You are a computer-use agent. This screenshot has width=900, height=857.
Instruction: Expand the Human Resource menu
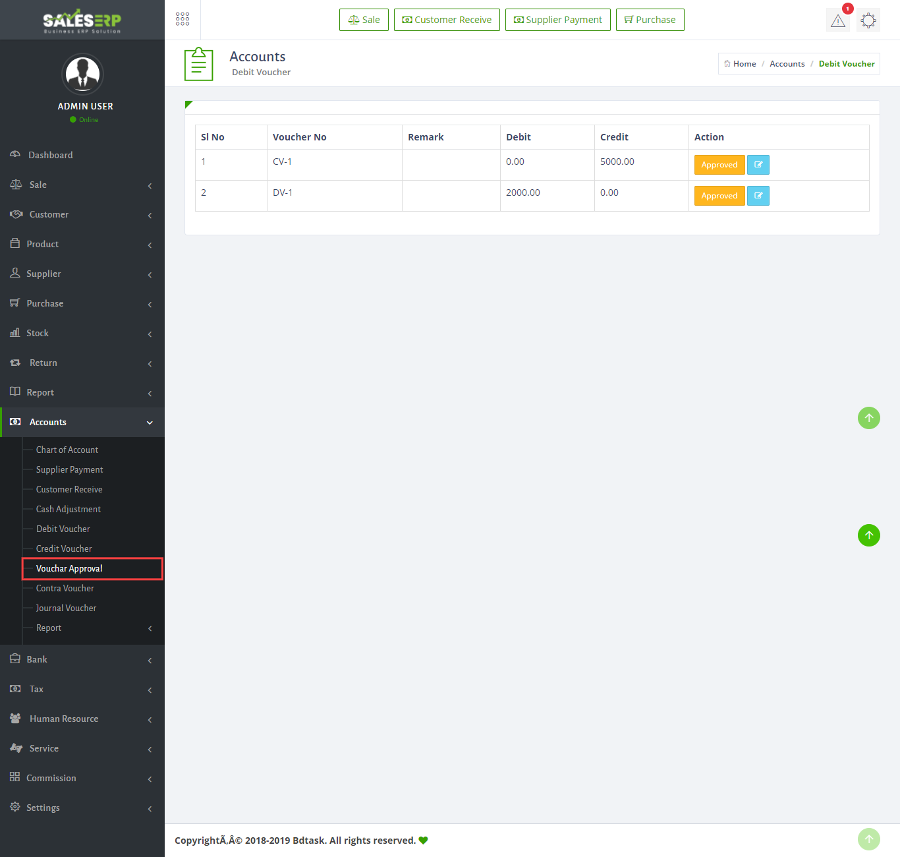(x=82, y=719)
